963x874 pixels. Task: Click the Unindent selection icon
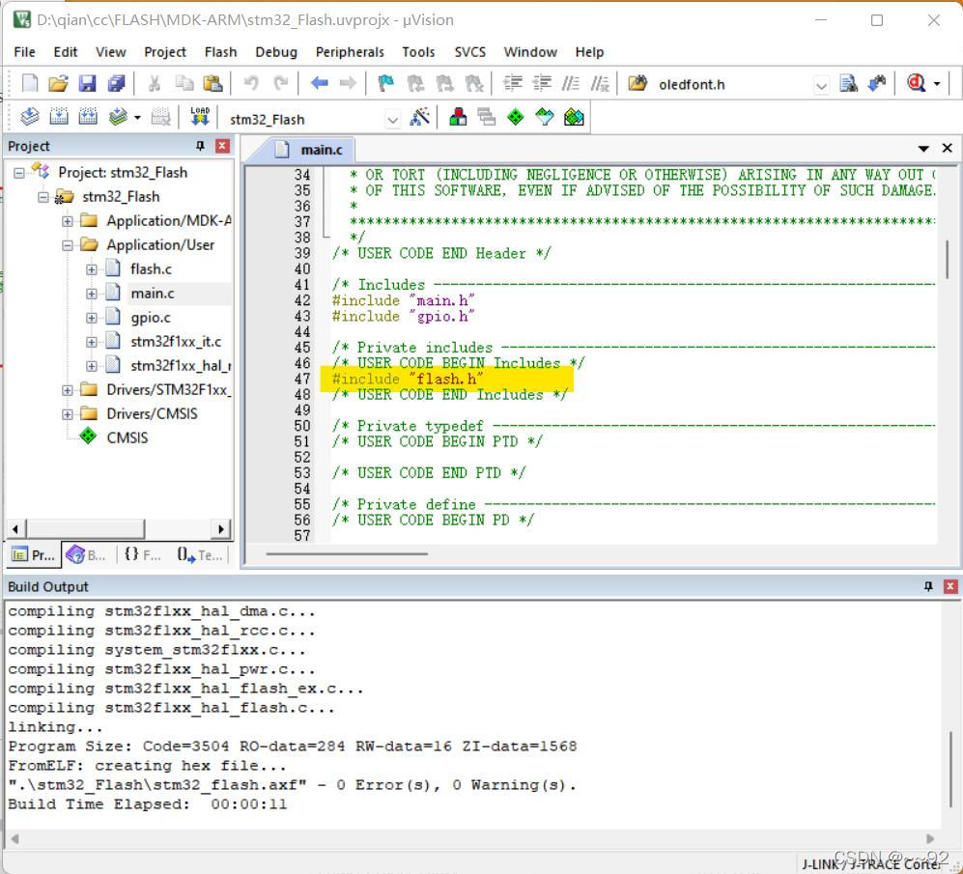pos(542,83)
